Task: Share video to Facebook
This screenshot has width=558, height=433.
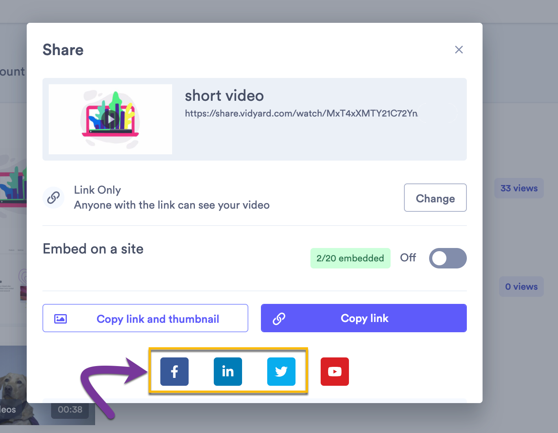Action: [174, 372]
